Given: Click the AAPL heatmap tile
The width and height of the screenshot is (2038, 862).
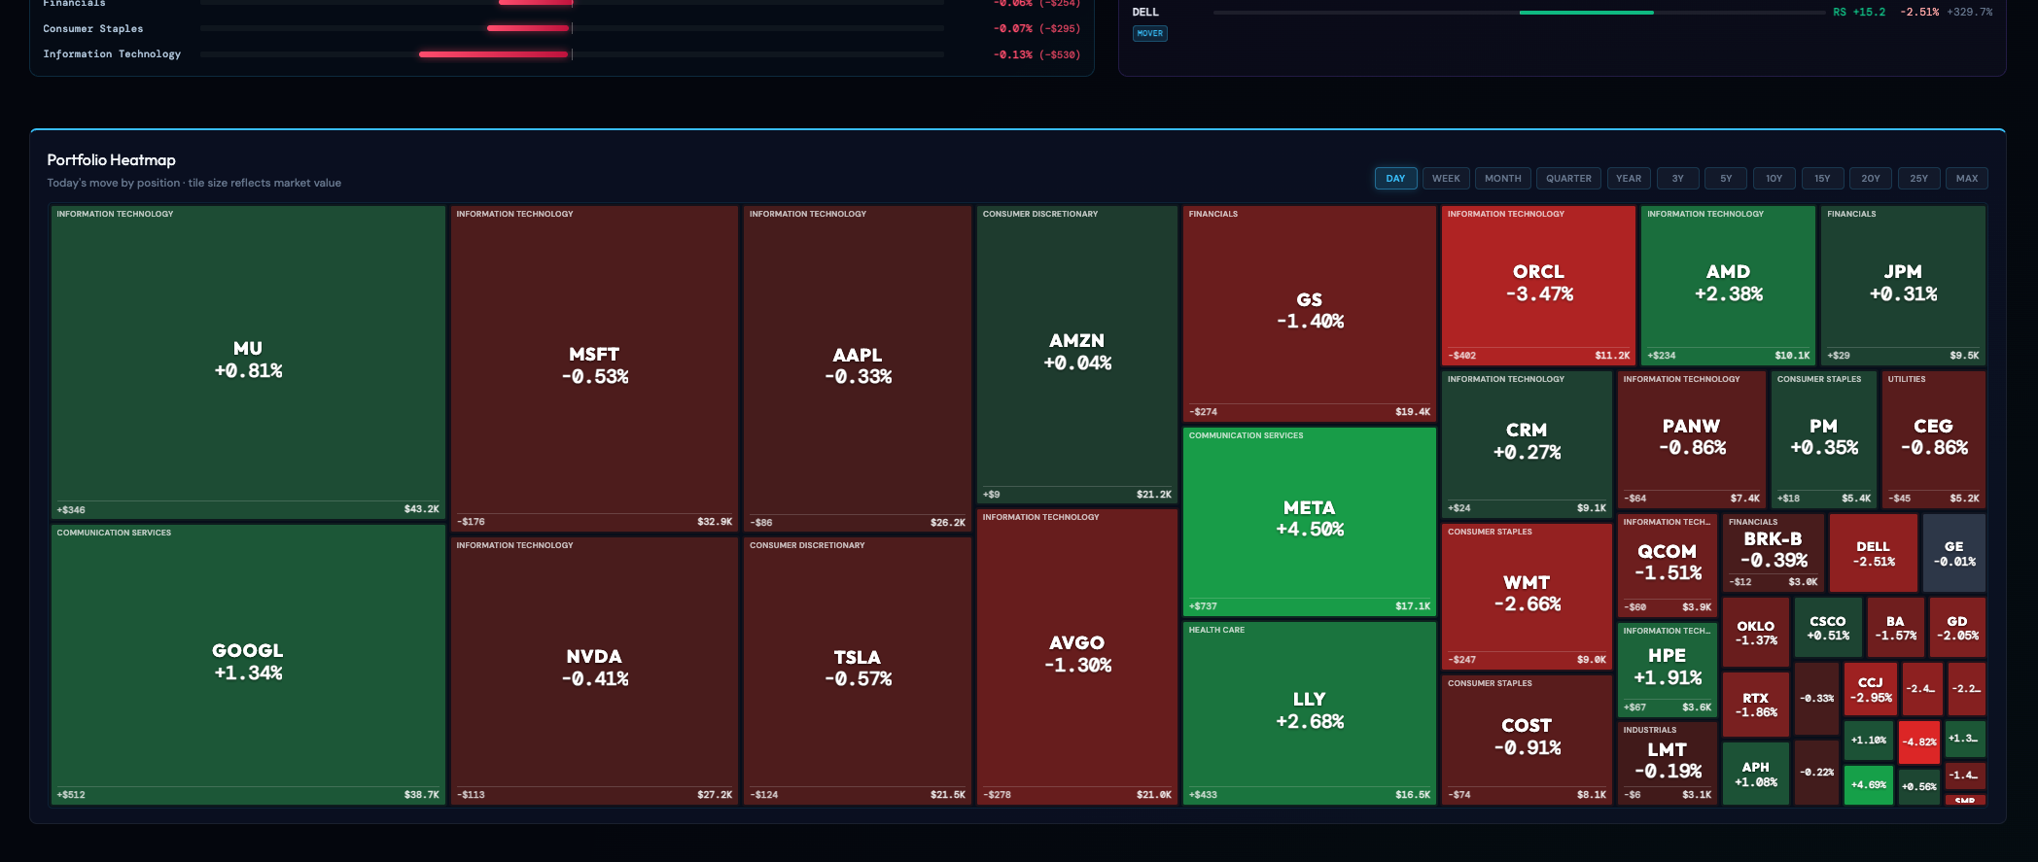Looking at the screenshot, I should pyautogui.click(x=858, y=367).
